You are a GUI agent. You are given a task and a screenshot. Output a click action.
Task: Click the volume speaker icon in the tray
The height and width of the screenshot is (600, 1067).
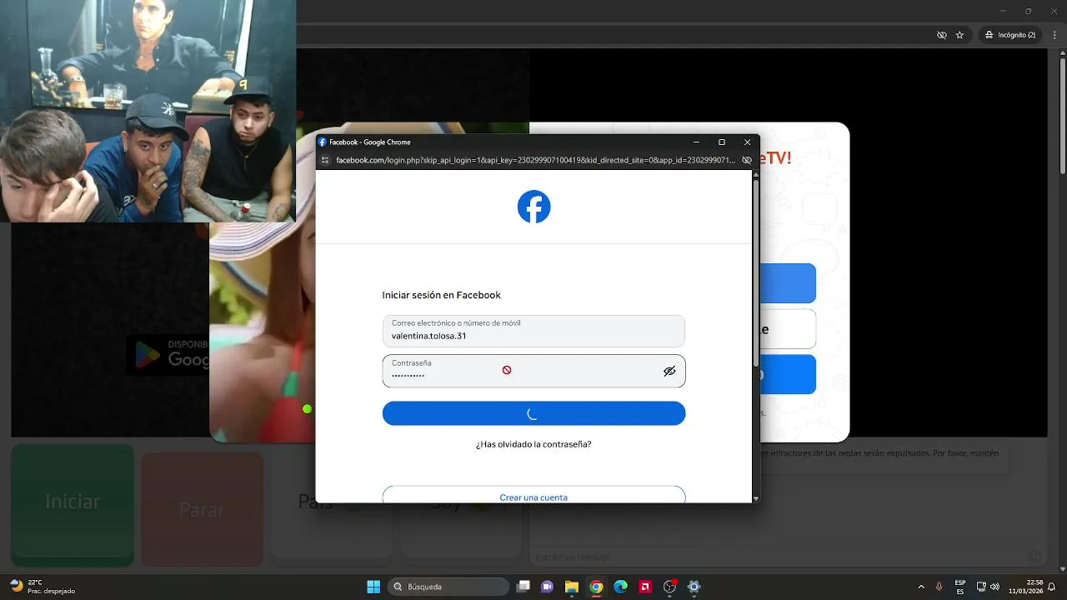[994, 587]
